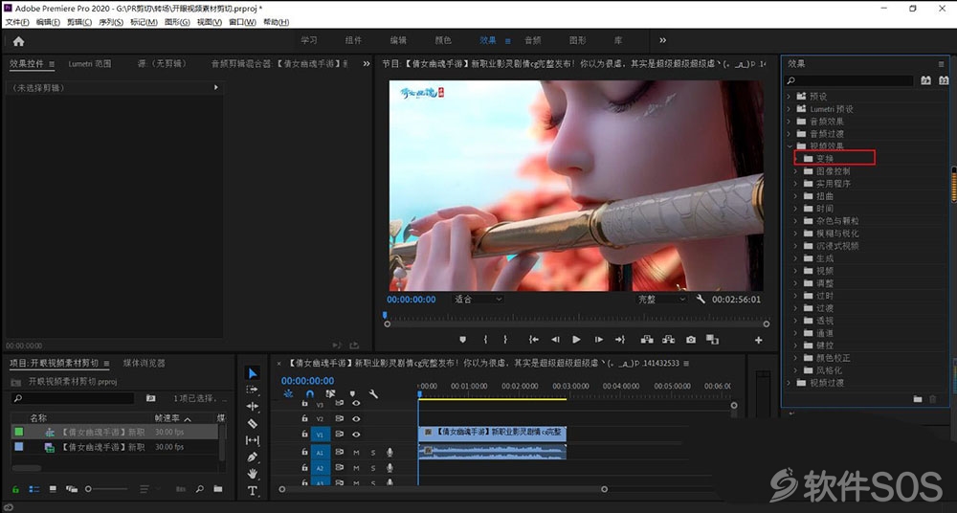This screenshot has height=513, width=957.
Task: Go to the Home screen icon
Action: click(18, 41)
